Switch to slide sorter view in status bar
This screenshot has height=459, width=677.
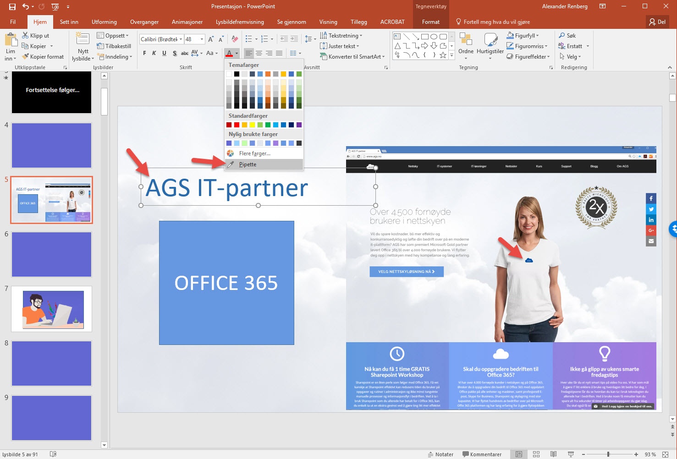(536, 454)
